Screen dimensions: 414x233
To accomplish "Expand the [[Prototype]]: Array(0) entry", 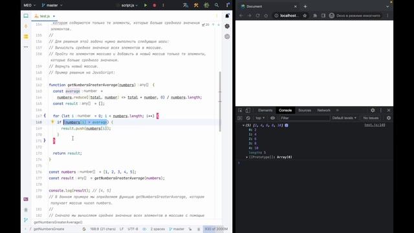I will (x=247, y=157).
